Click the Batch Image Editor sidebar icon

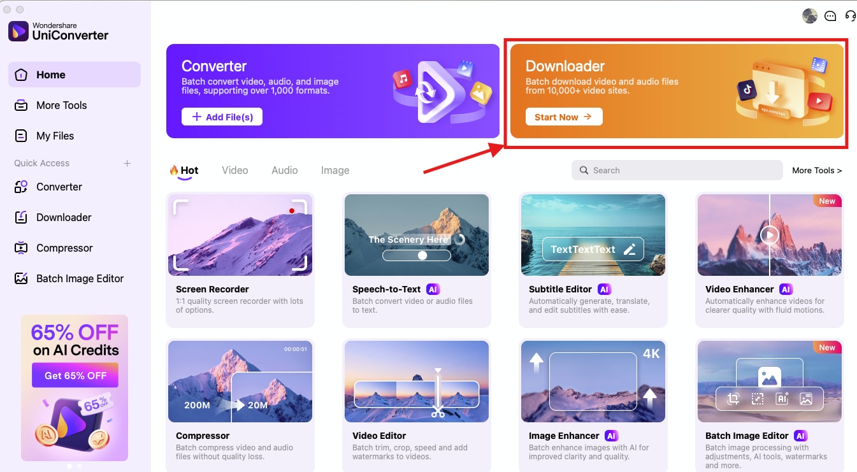[21, 278]
